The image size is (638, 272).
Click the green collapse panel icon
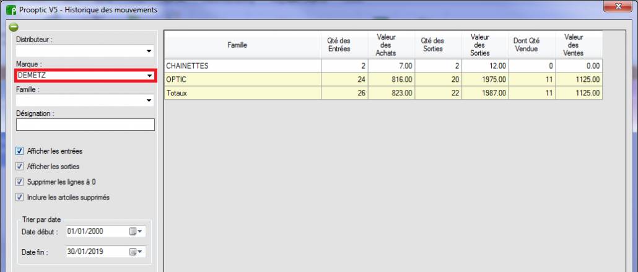14,27
